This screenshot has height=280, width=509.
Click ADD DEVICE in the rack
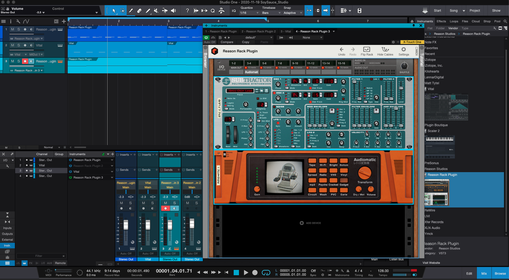[310, 223]
